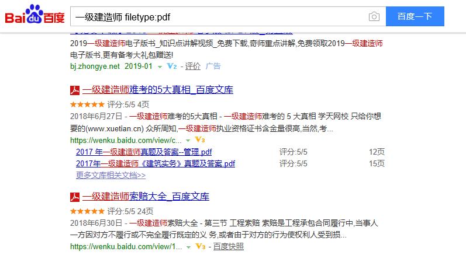The width and height of the screenshot is (466, 262).
Task: Click the Baidu logo
Action: pyautogui.click(x=34, y=14)
